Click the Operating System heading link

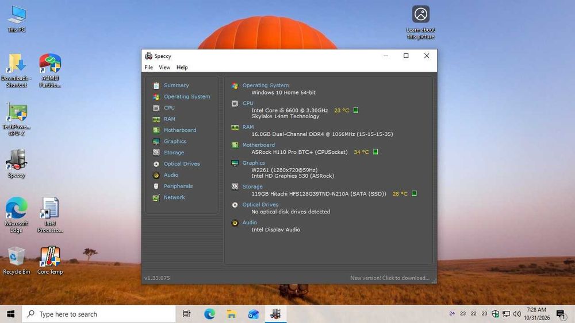(x=265, y=85)
